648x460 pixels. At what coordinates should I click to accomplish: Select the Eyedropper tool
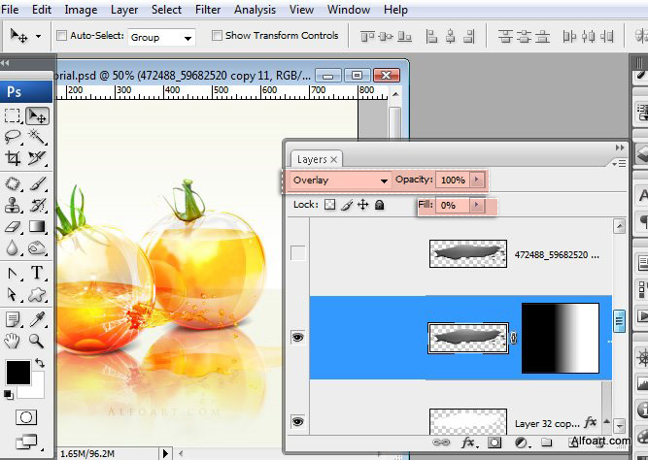click(x=37, y=319)
